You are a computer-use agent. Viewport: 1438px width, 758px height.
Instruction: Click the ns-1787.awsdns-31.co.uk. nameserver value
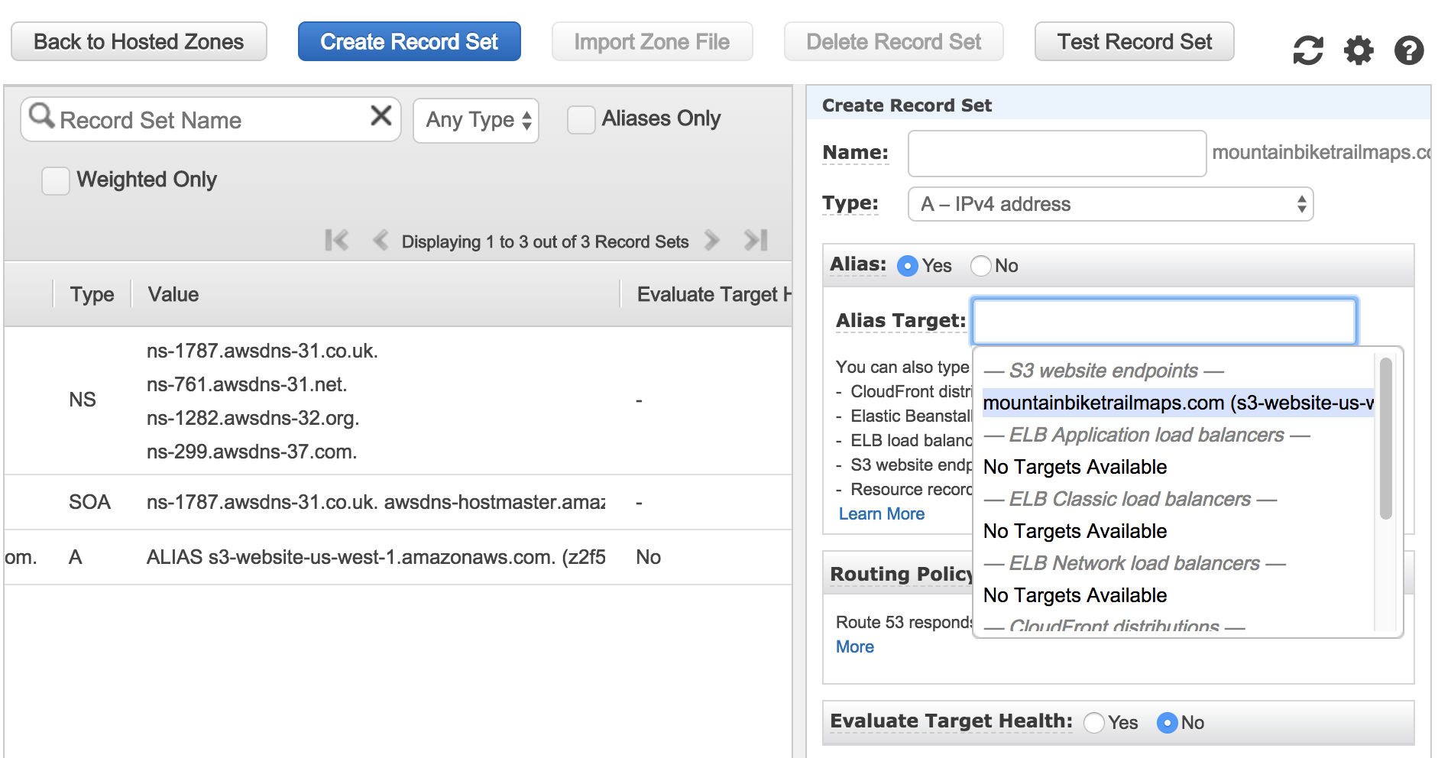(262, 351)
